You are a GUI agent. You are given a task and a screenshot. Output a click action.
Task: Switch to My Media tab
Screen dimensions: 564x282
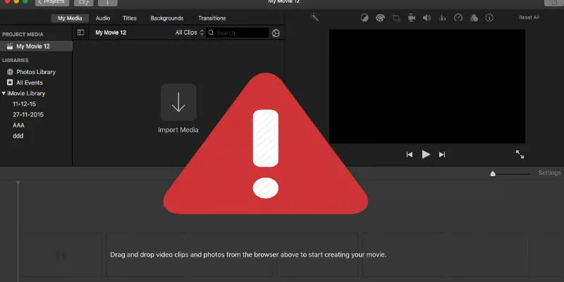click(70, 18)
